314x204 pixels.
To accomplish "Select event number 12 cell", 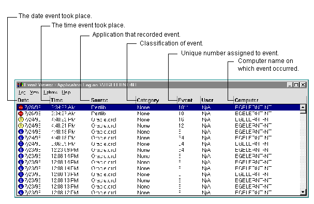I will [x=181, y=126].
